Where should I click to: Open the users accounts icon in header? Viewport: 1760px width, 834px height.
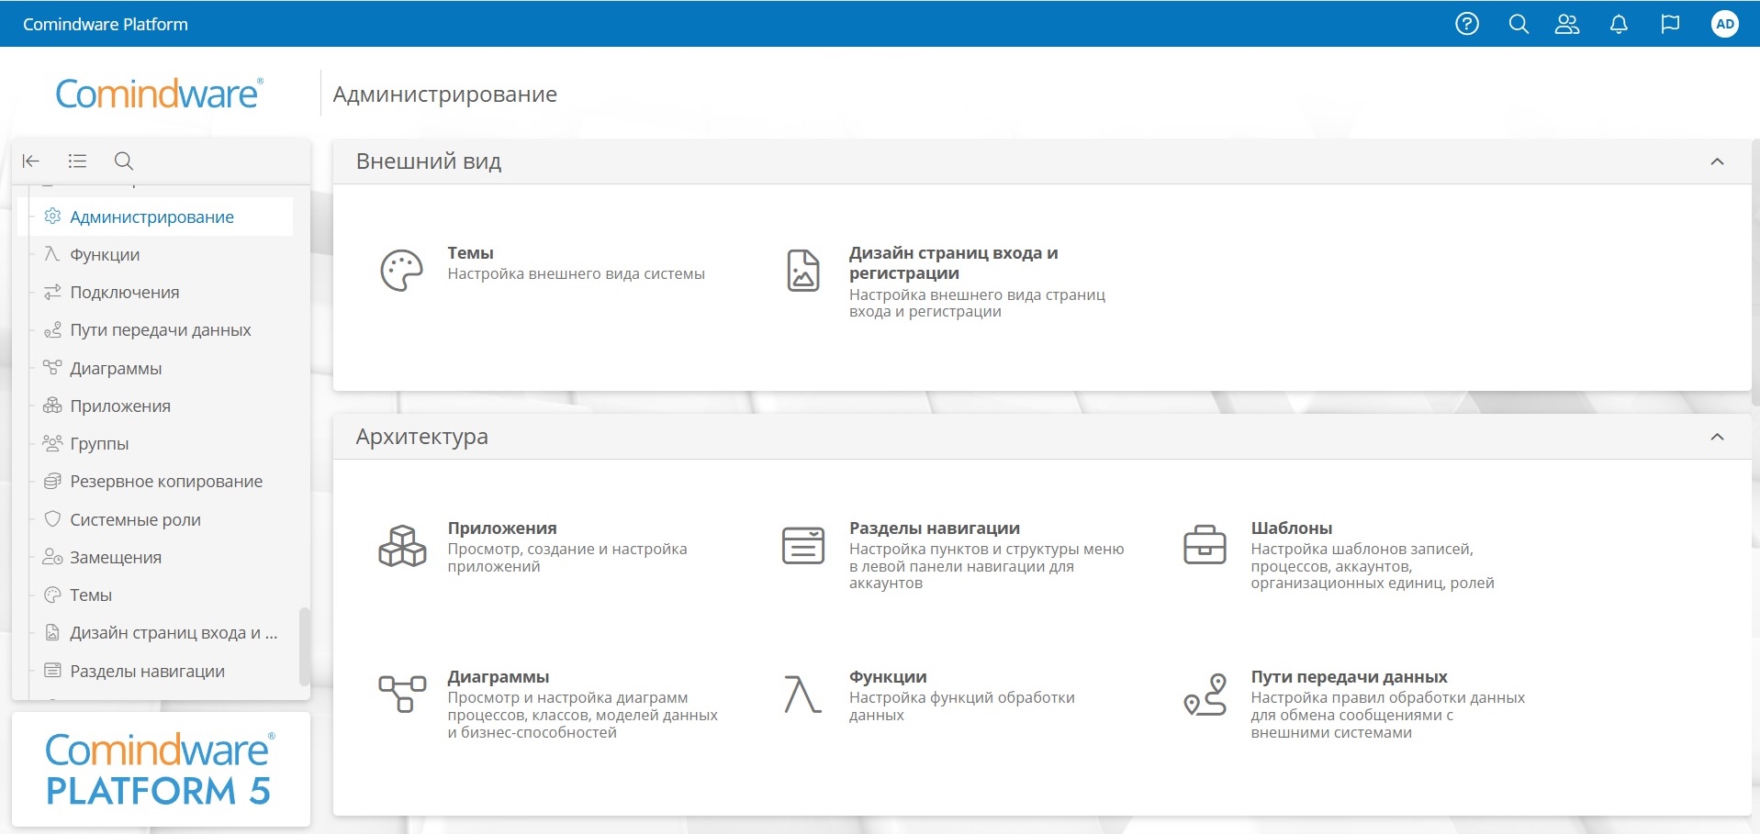pyautogui.click(x=1567, y=24)
